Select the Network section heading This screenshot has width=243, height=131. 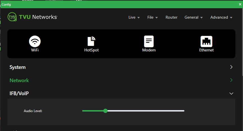click(x=19, y=80)
